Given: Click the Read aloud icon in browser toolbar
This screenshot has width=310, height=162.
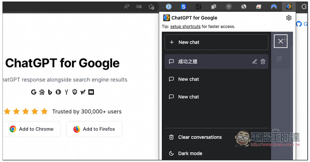Looking at the screenshot, I should tap(126, 7).
